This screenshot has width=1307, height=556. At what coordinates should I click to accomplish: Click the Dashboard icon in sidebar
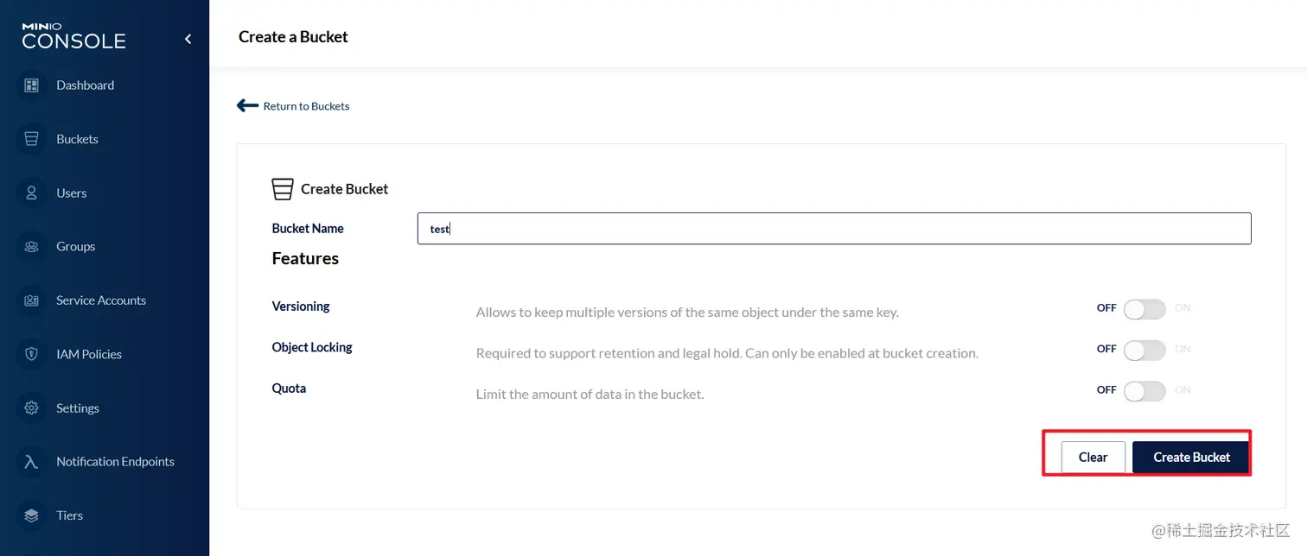tap(32, 85)
